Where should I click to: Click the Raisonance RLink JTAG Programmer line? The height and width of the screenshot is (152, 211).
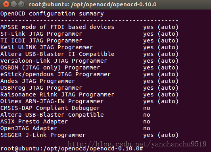(90, 94)
